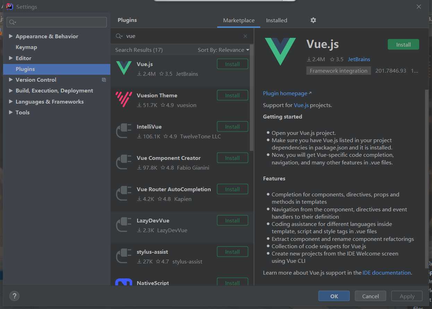Click the NativeScript plugin icon

click(x=124, y=282)
